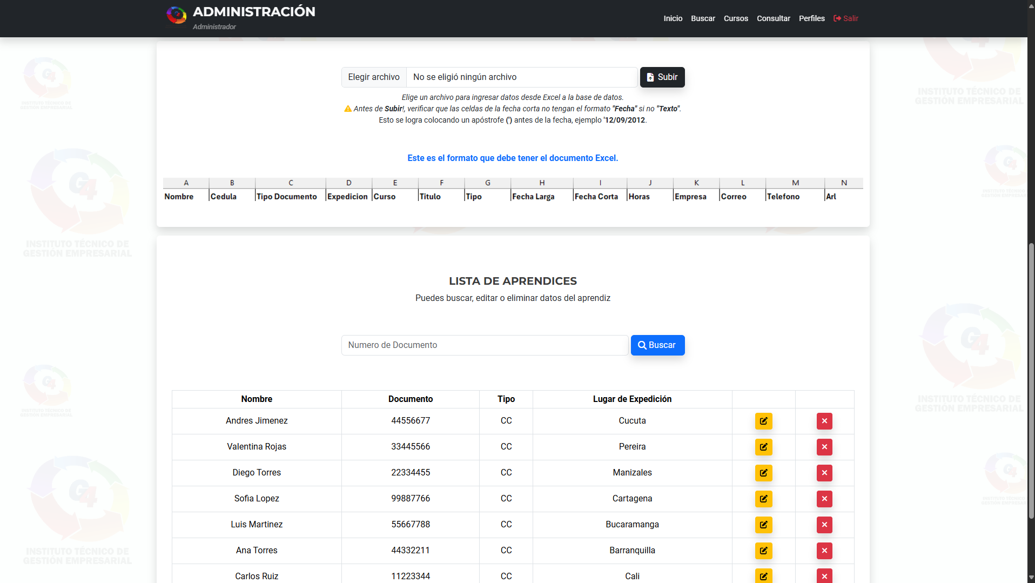Delete the Valentina Rojas record
Screen dimensions: 1035x583
pyautogui.click(x=824, y=447)
